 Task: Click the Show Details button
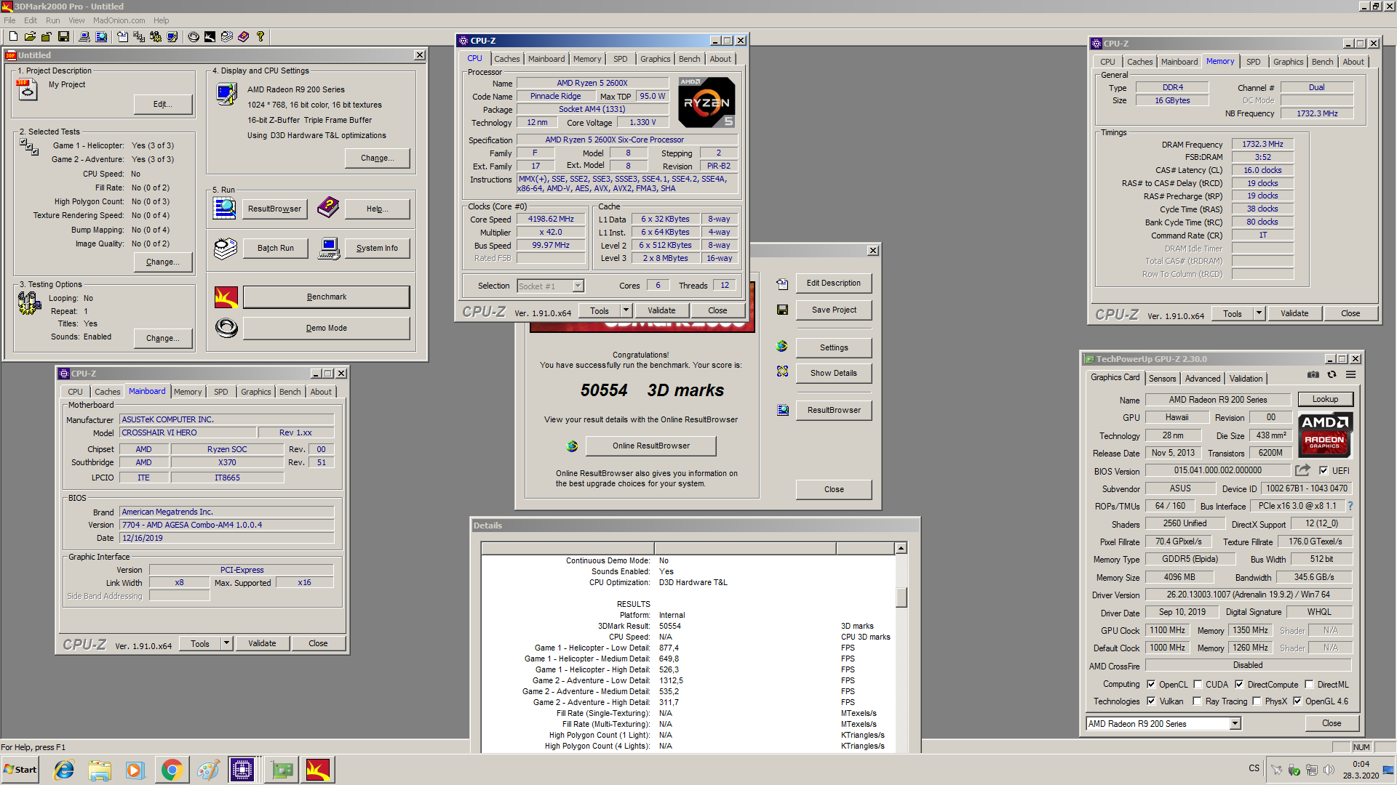(834, 373)
